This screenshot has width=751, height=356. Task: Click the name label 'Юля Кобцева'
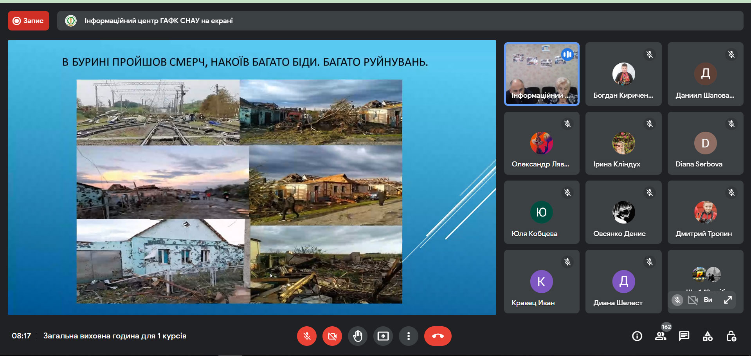click(x=535, y=234)
